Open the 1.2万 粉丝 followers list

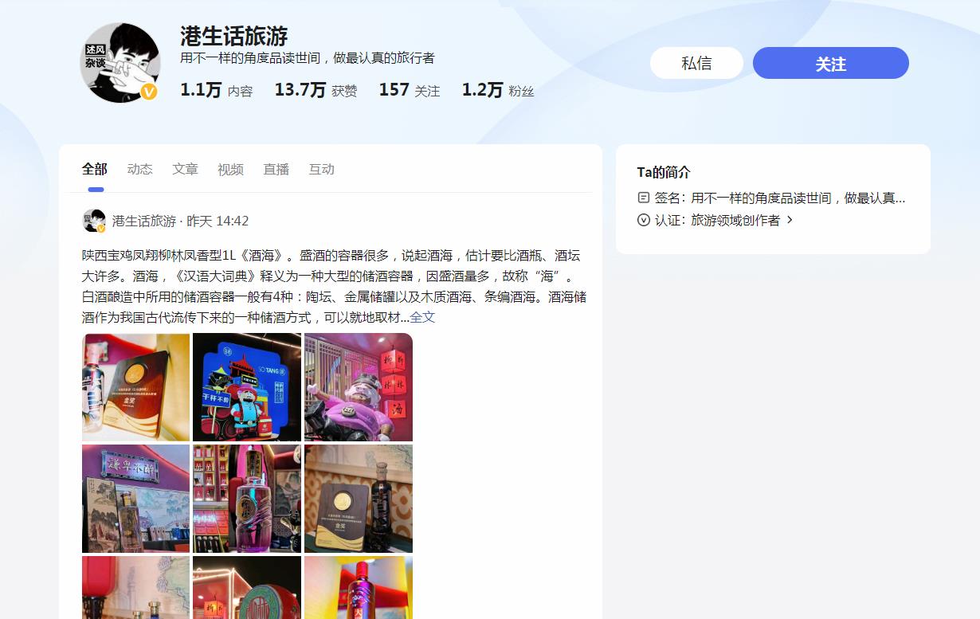pyautogui.click(x=498, y=90)
